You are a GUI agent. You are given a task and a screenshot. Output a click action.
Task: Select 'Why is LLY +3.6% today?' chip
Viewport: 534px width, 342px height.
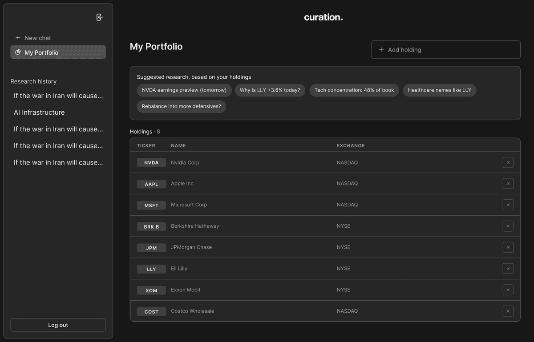[270, 90]
